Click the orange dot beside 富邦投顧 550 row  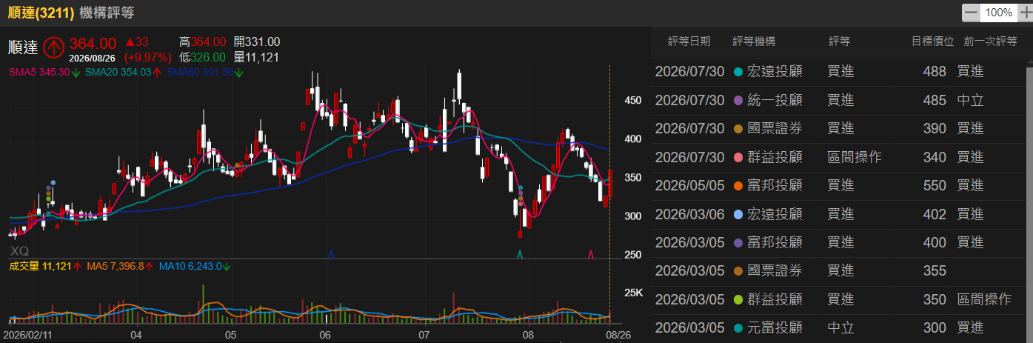coord(738,186)
